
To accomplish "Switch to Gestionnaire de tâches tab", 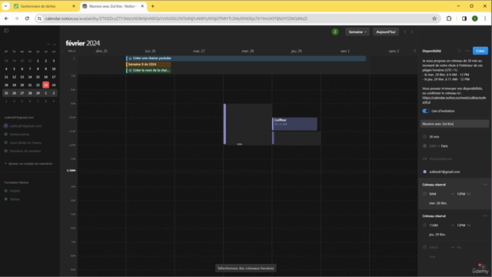I will pos(44,6).
